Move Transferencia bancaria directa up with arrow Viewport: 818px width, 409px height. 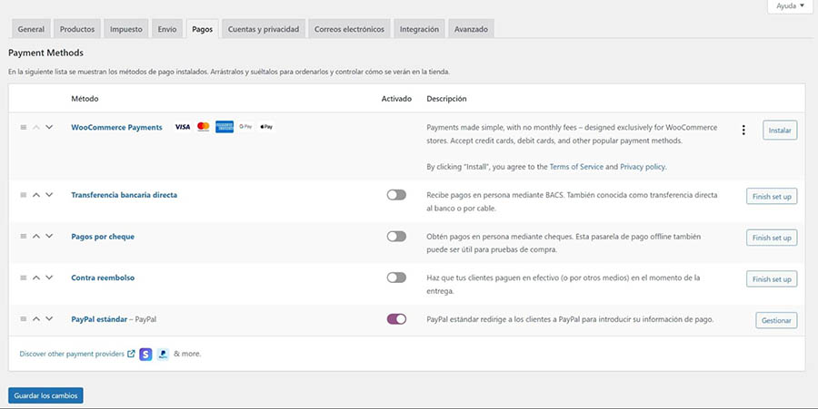36,195
